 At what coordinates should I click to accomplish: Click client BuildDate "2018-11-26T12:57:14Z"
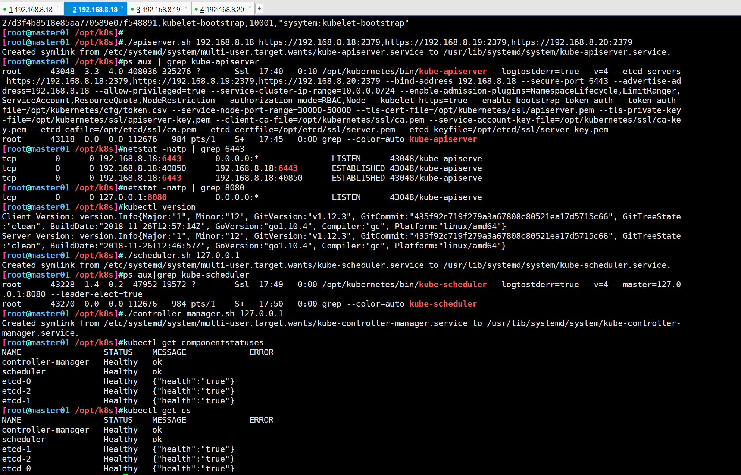(152, 227)
